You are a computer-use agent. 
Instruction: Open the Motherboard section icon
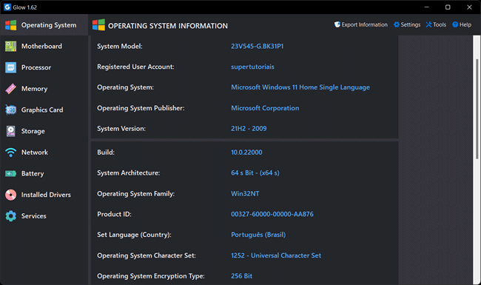(x=11, y=47)
